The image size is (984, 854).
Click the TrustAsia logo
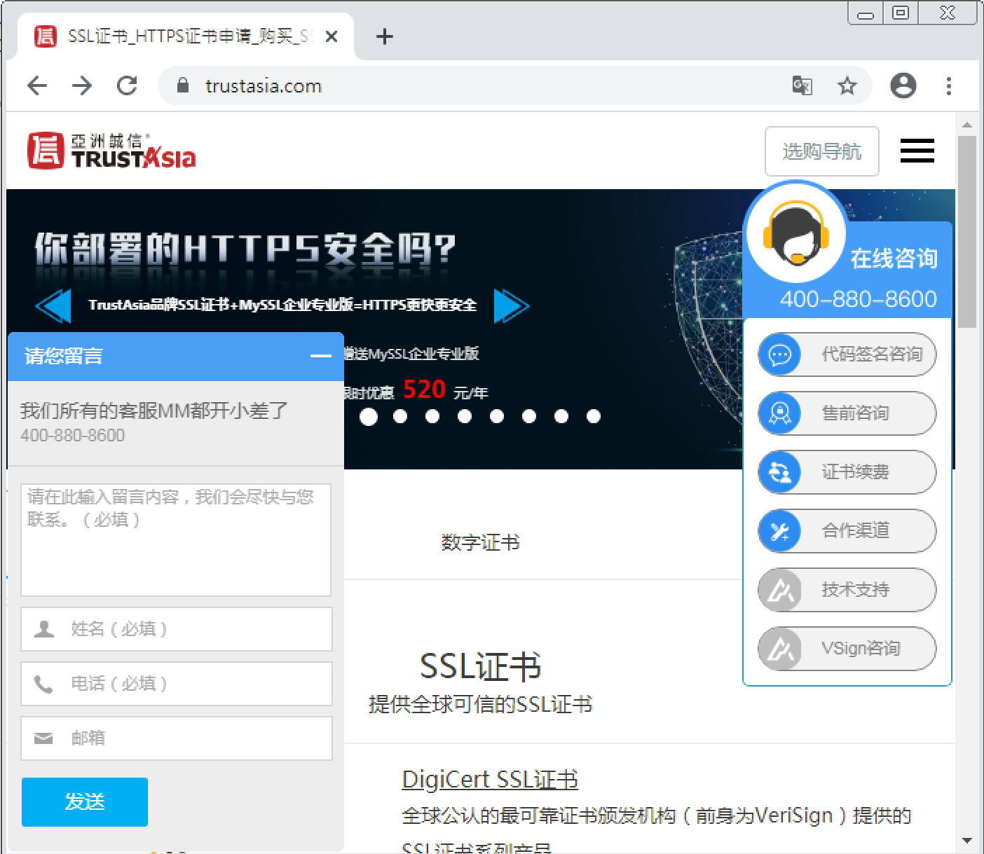pos(111,151)
